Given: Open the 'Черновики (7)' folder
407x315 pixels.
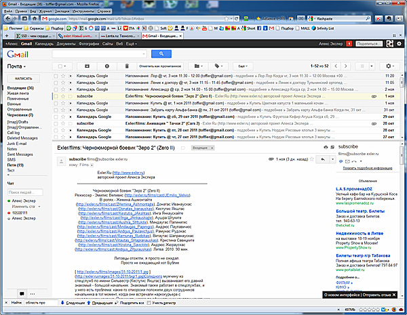Looking at the screenshot, I should [20, 115].
